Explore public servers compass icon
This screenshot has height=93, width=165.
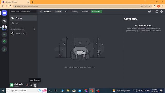[x=4, y=41]
